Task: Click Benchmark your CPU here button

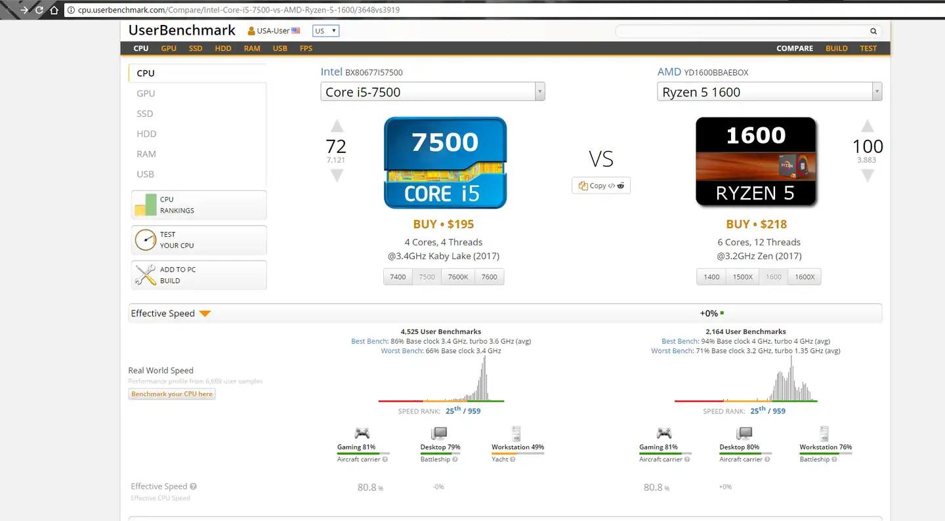Action: point(172,394)
